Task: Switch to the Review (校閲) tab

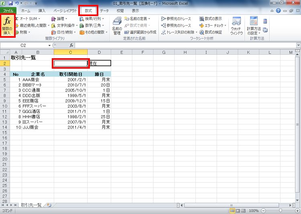Action: point(120,11)
